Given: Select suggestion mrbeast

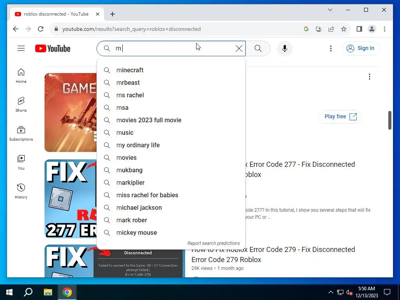Looking at the screenshot, I should click(171, 83).
